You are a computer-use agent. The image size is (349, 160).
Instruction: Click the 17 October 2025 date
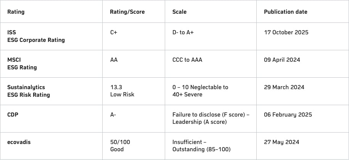click(x=286, y=32)
